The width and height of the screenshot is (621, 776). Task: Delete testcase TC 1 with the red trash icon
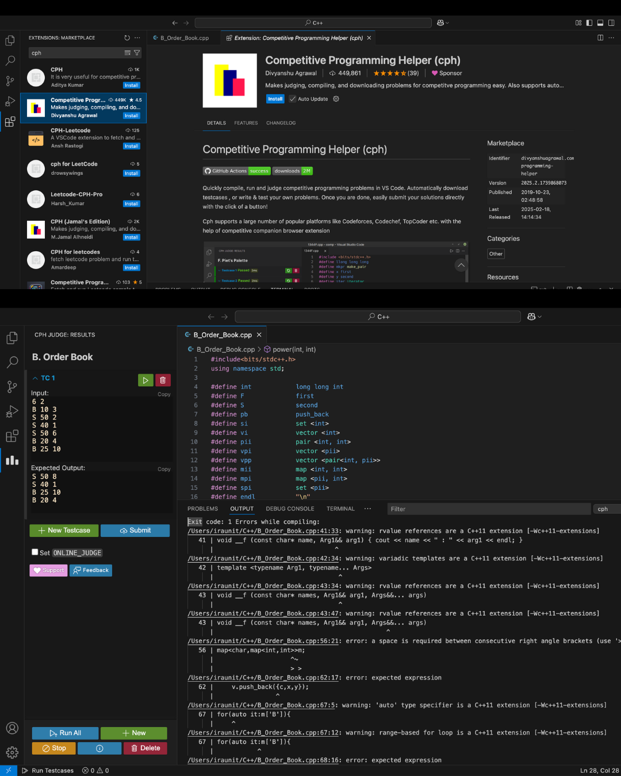pos(163,380)
